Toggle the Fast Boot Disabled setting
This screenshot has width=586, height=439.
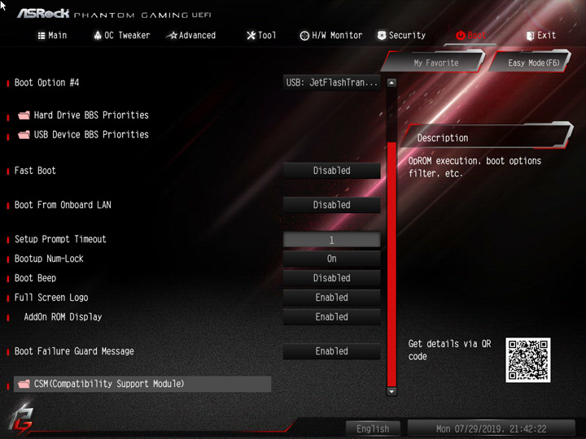click(x=331, y=171)
